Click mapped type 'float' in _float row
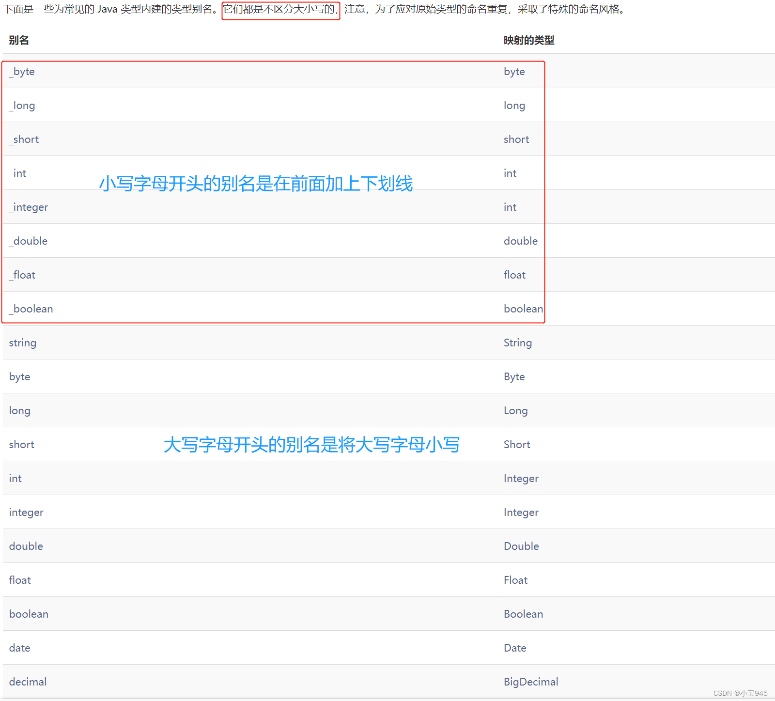This screenshot has height=701, width=775. point(514,275)
